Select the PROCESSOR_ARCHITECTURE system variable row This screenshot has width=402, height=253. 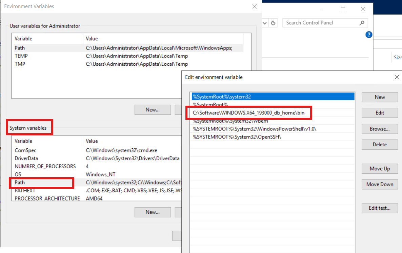pyautogui.click(x=97, y=198)
